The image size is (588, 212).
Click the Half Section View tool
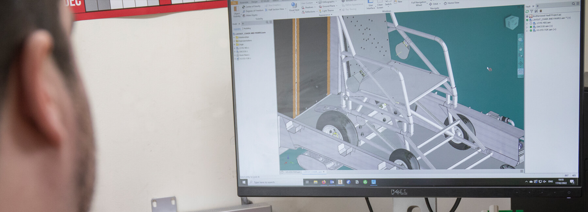point(275,9)
